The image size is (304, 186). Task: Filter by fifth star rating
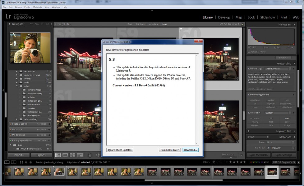[245, 162]
